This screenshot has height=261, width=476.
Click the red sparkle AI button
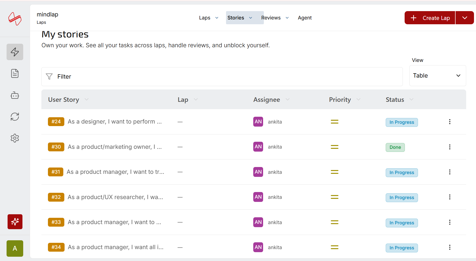pyautogui.click(x=15, y=222)
